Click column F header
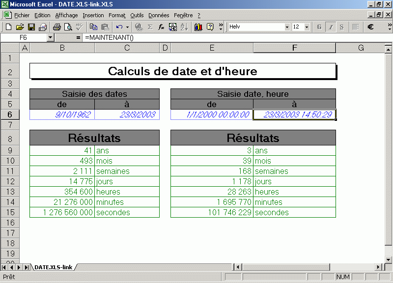The image size is (393, 283). coord(294,48)
